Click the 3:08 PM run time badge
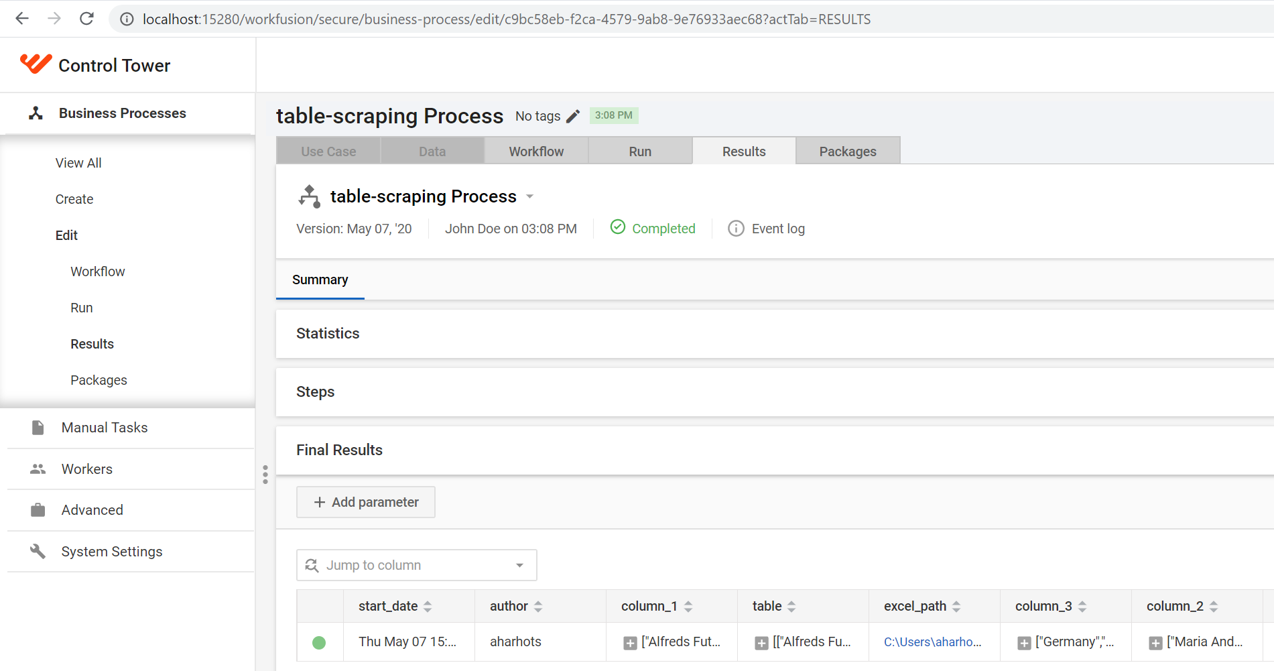The image size is (1274, 671). pos(614,115)
